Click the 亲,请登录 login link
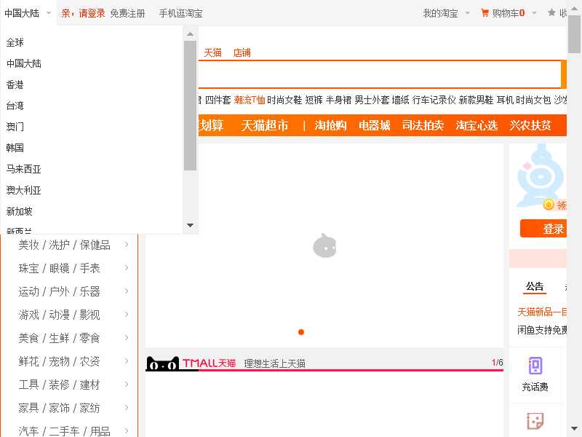The image size is (582, 437). pos(83,13)
